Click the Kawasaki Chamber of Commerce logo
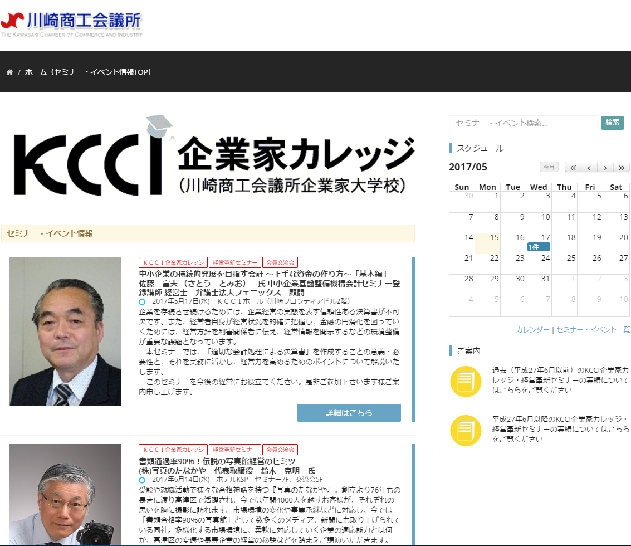The height and width of the screenshot is (546, 631). pos(71,22)
